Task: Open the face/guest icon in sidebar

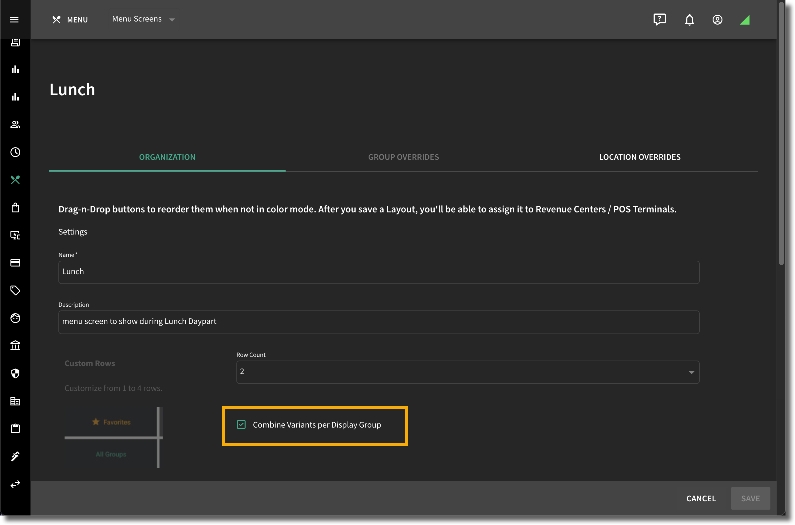Action: (x=15, y=318)
